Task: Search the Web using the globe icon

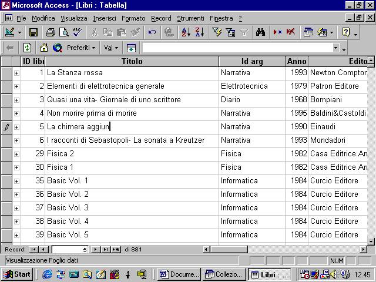Action: (x=58, y=48)
